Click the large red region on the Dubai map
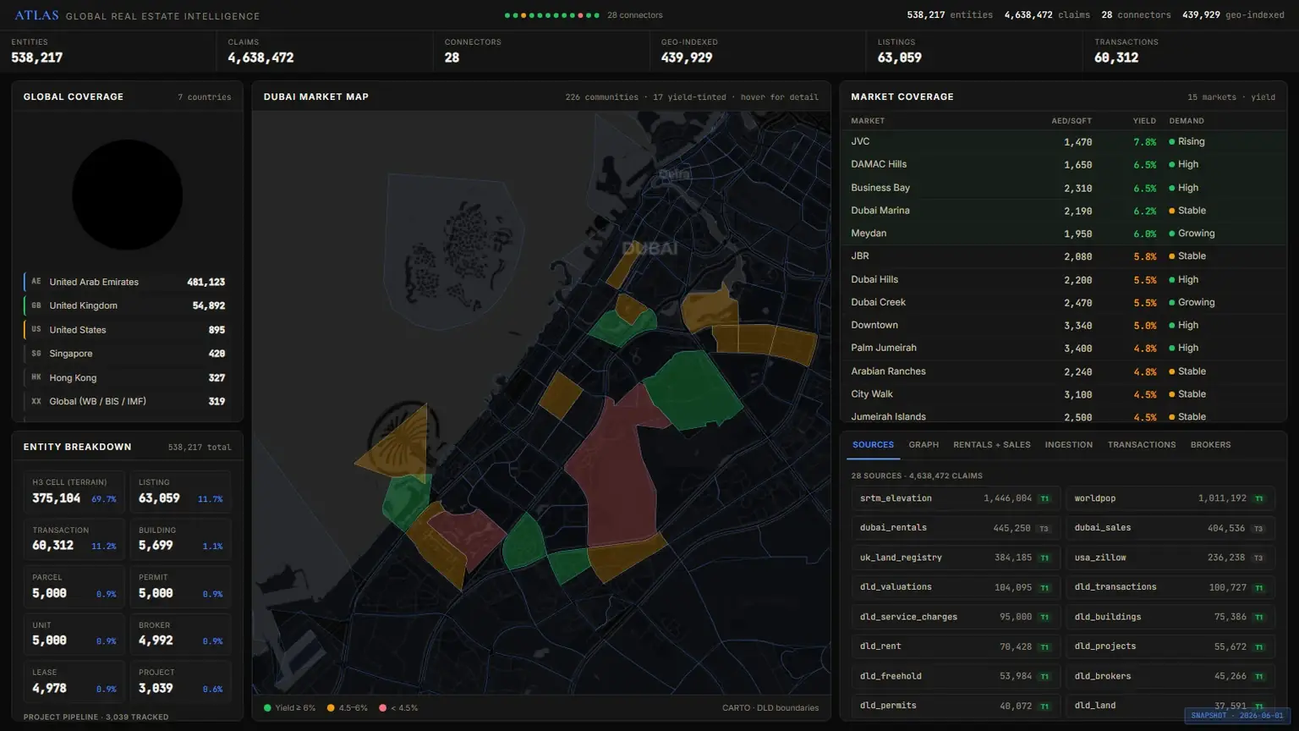The image size is (1299, 731). click(x=617, y=474)
